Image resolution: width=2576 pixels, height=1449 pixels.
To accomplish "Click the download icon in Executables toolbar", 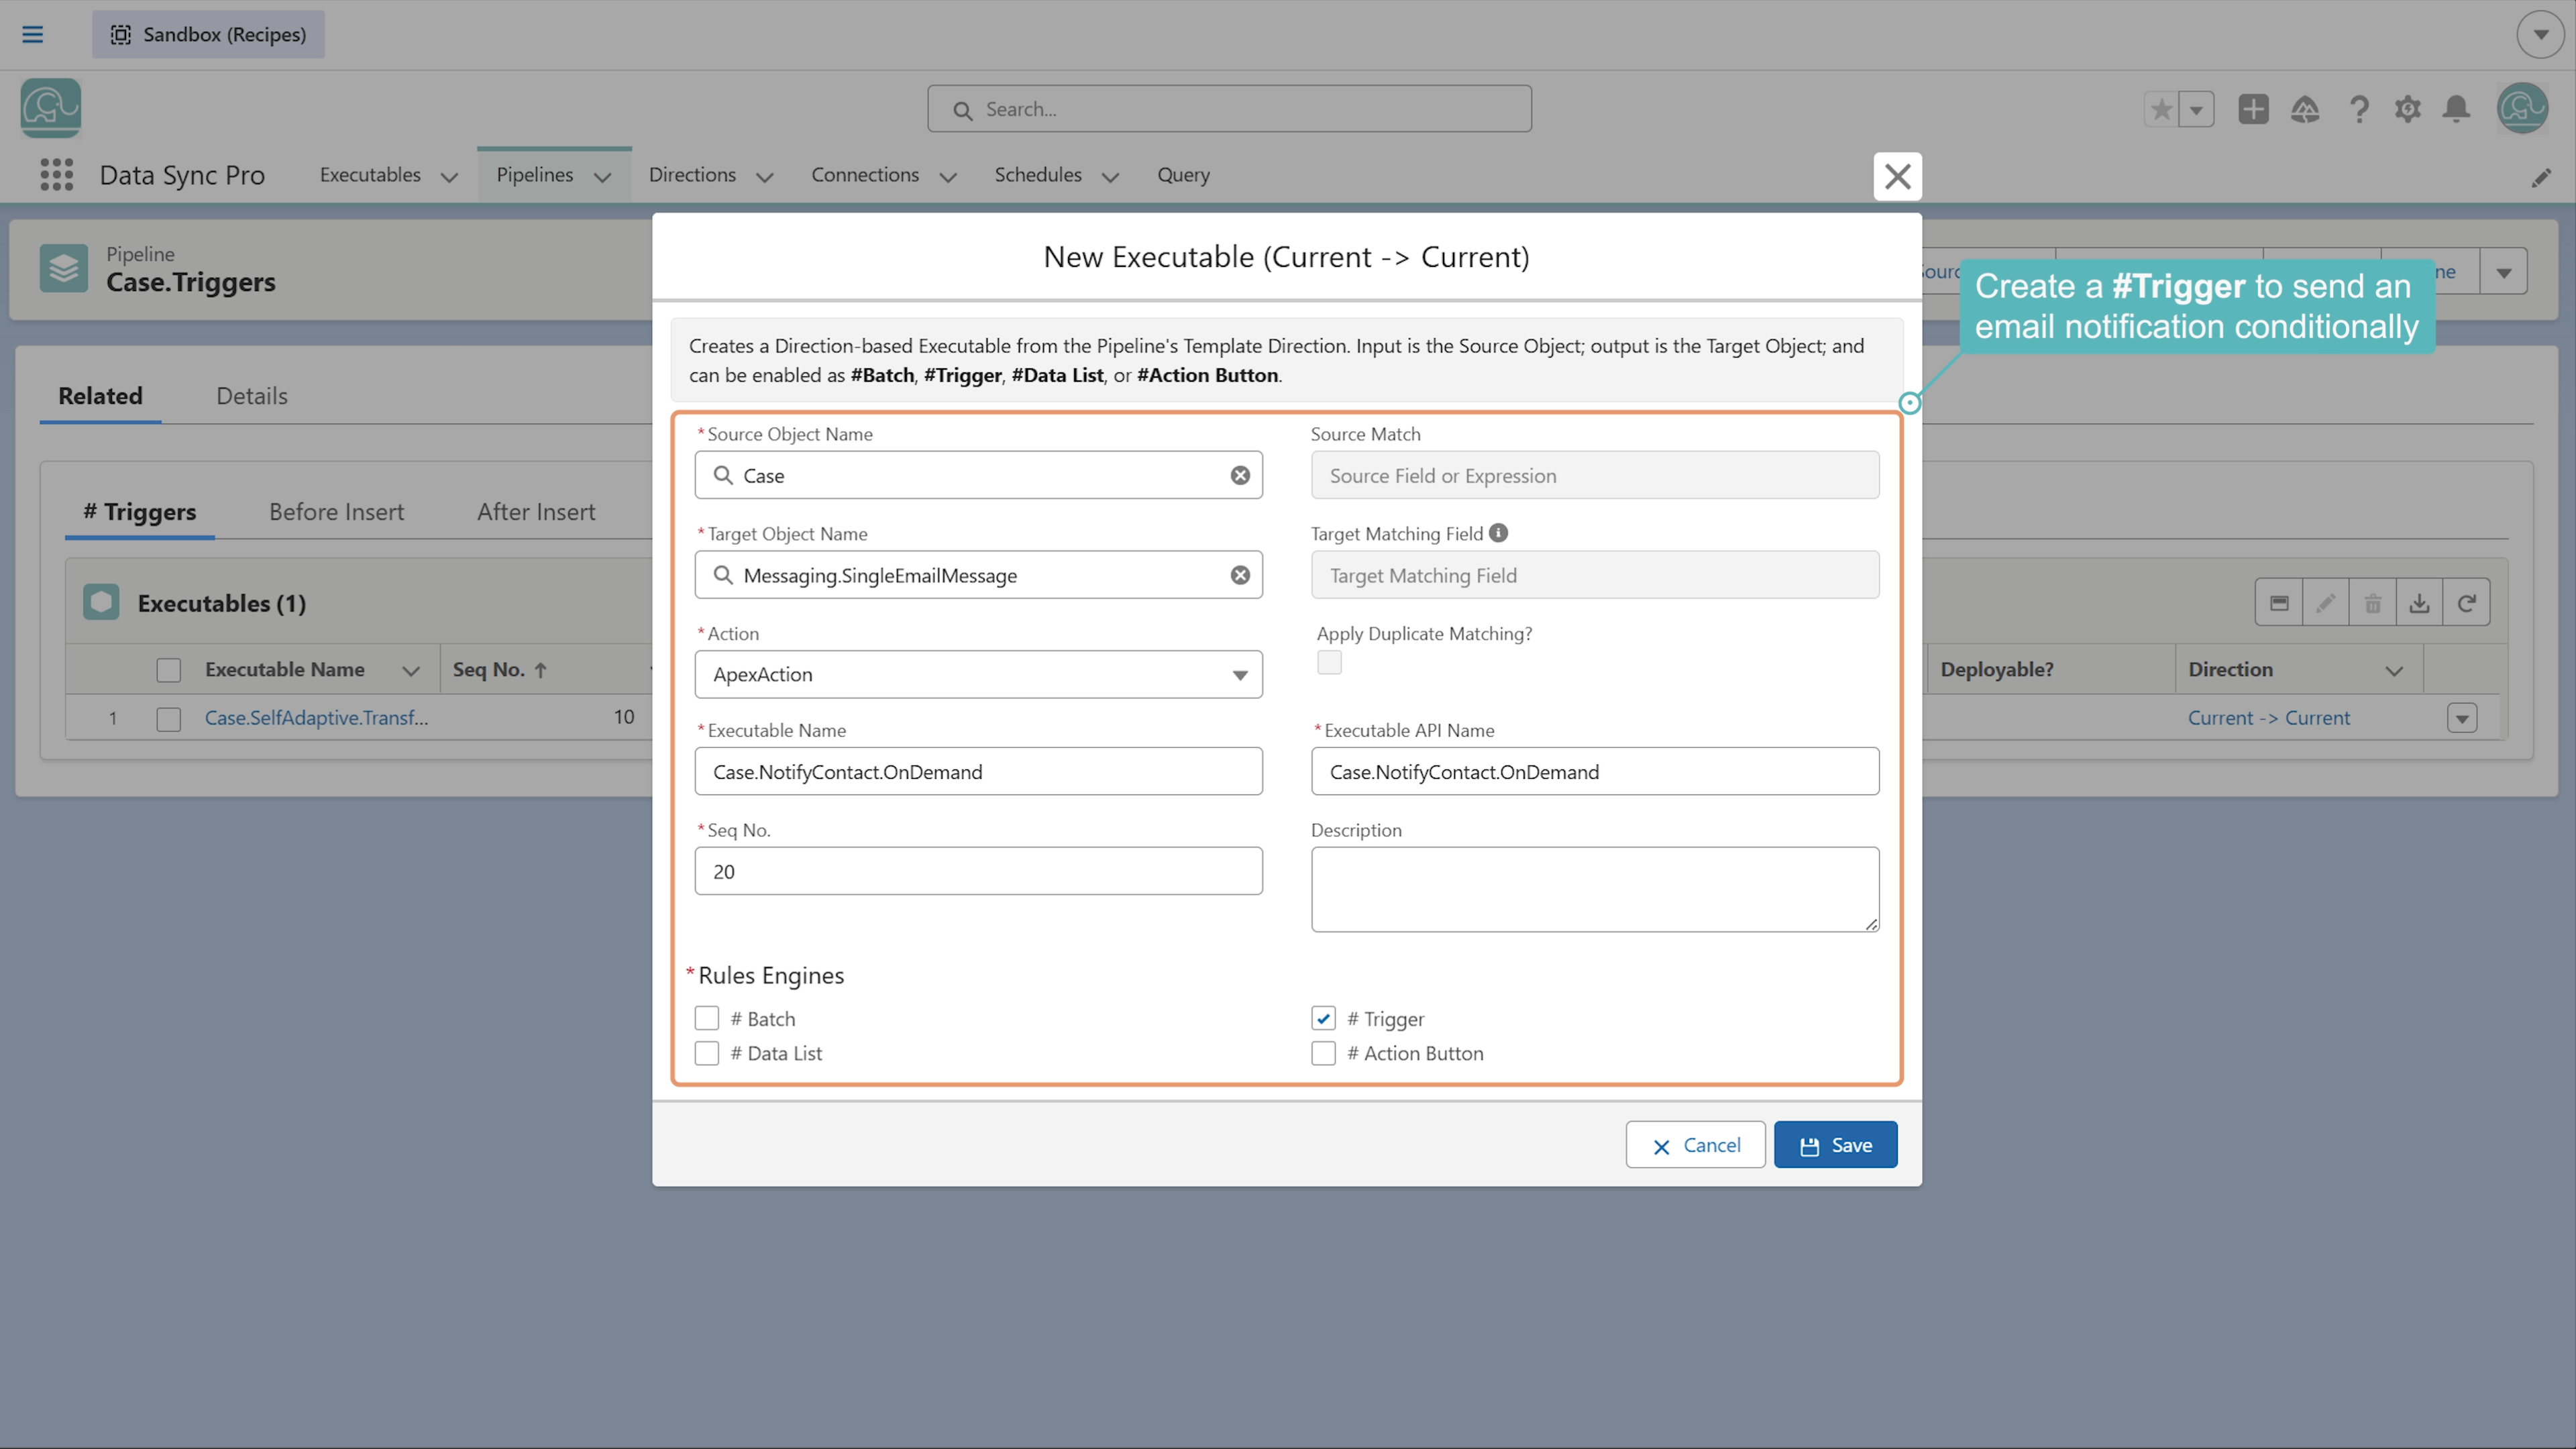I will (2419, 603).
